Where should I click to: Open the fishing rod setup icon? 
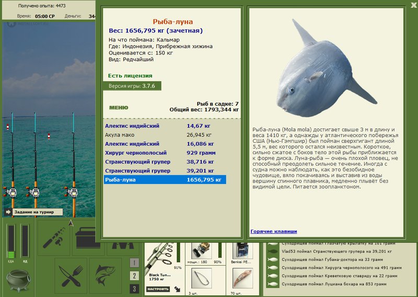[x=54, y=237]
